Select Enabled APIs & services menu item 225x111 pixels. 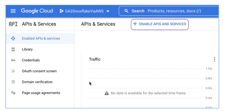tap(40, 38)
